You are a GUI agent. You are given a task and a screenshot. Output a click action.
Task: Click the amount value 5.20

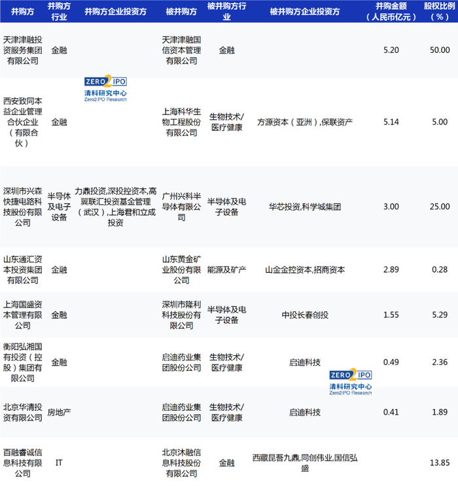point(391,50)
